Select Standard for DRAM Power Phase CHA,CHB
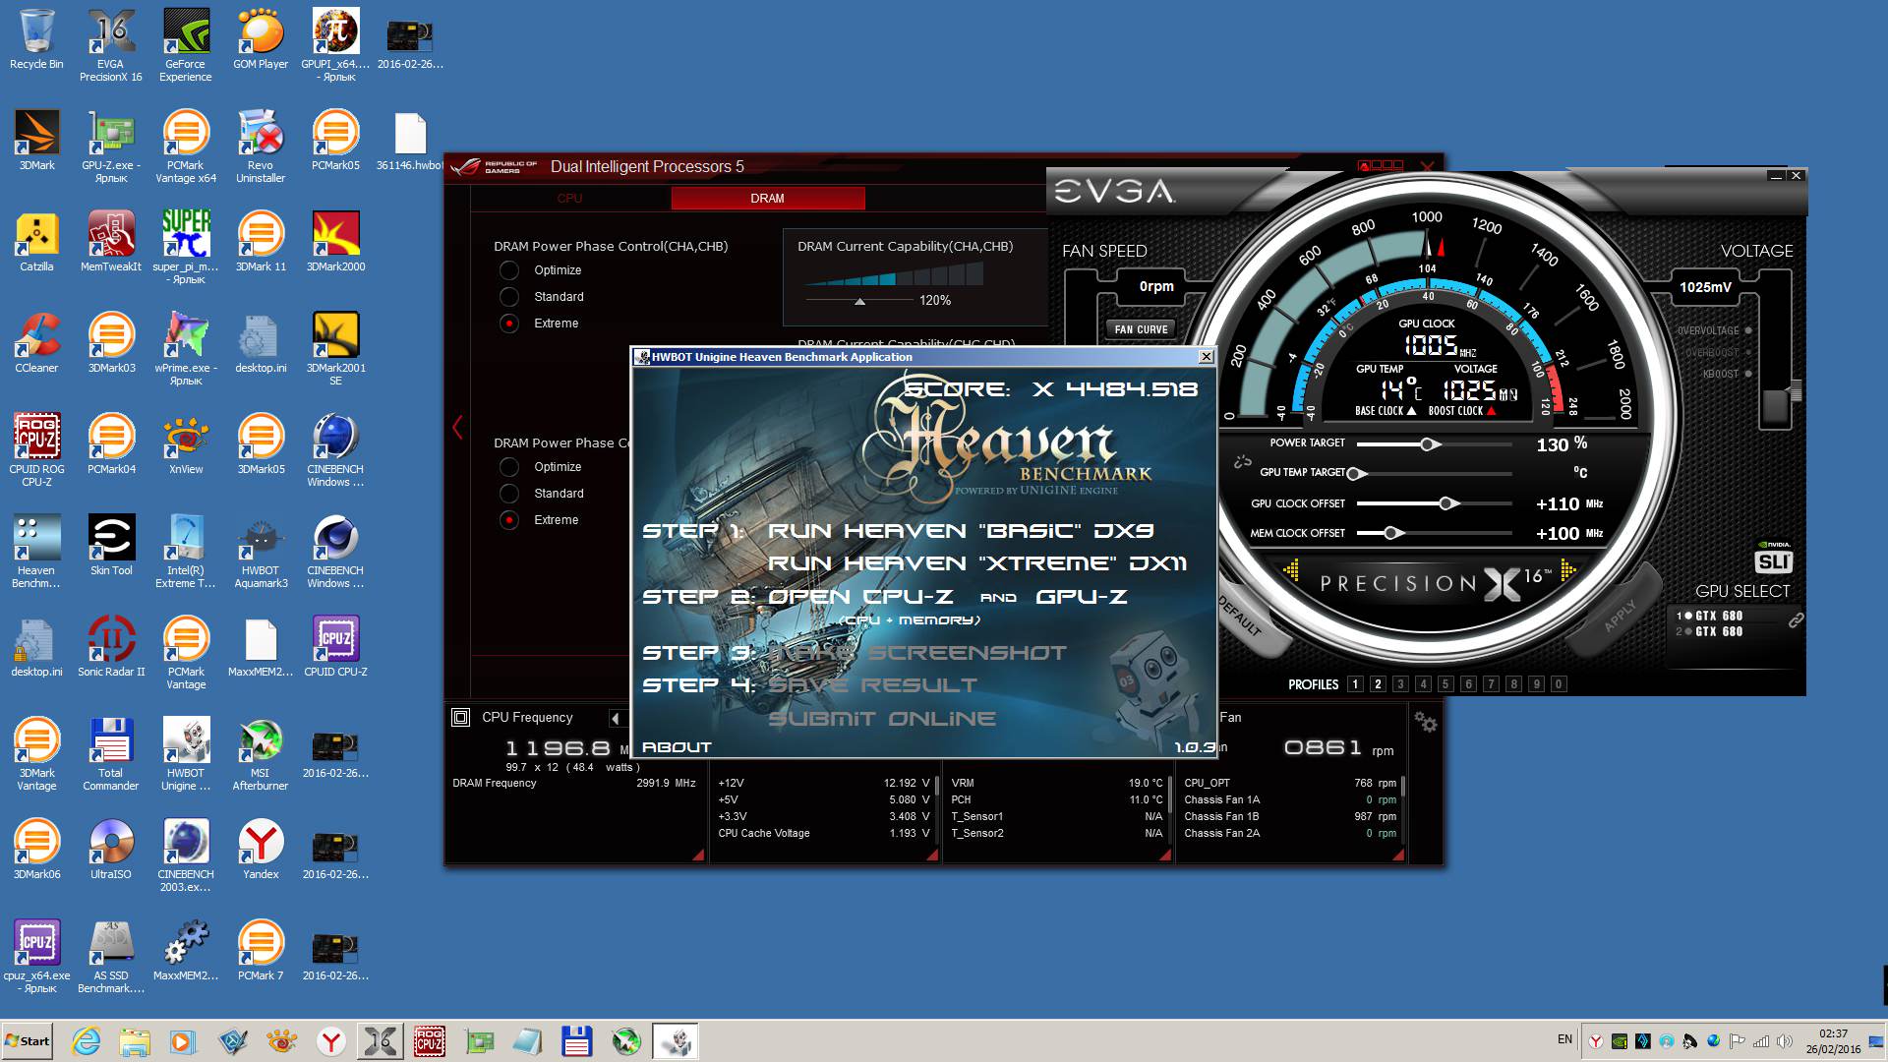This screenshot has height=1062, width=1888. (x=508, y=297)
